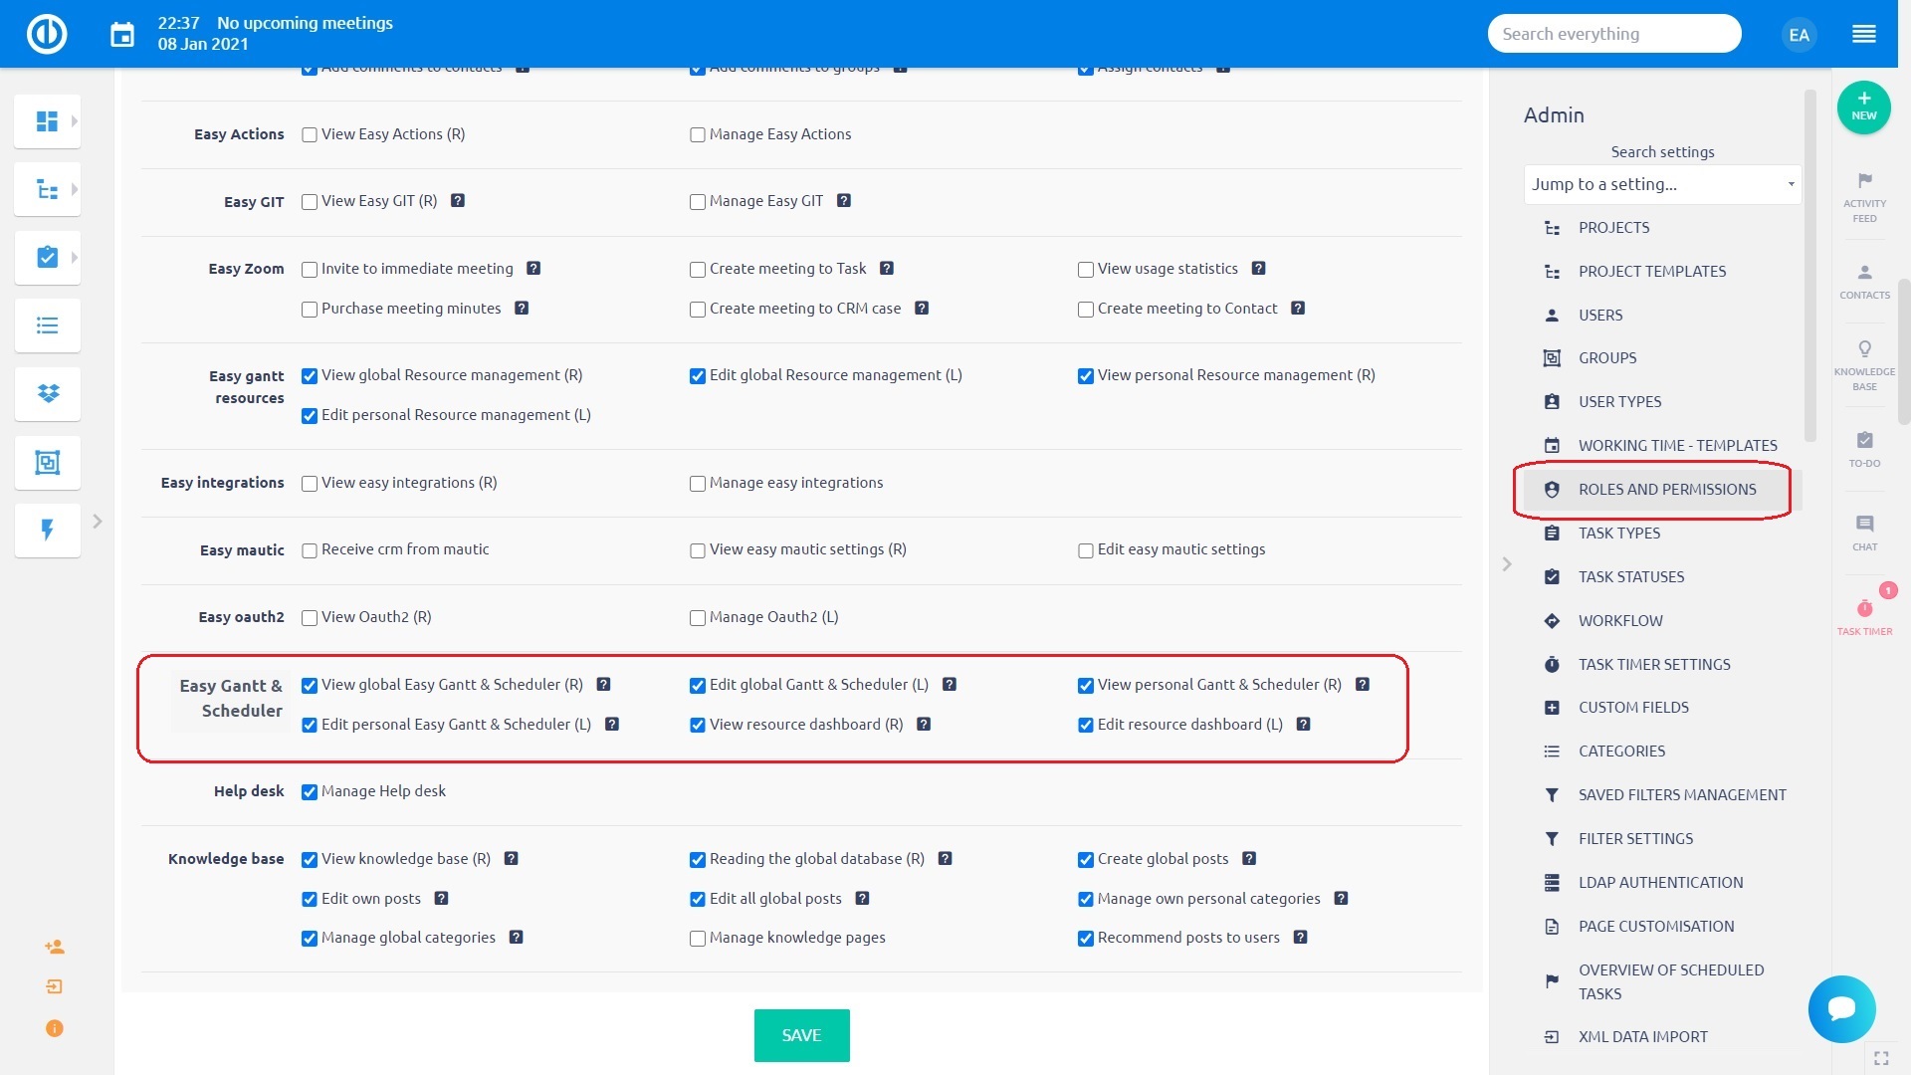Open ROLES AND PERMISSIONS in Admin menu
Screen dimensions: 1911x1075
click(x=1666, y=490)
